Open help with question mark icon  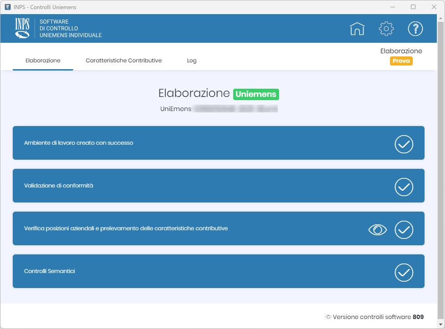[415, 29]
